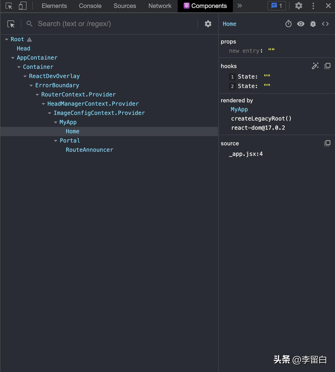Click the parse hook names magic wand icon
Viewport: 335px width, 372px height.
(x=315, y=66)
